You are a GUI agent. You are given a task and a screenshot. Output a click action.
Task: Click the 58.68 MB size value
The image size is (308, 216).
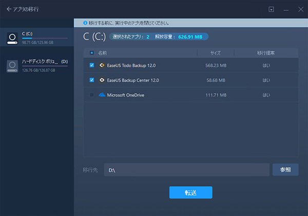pos(216,80)
